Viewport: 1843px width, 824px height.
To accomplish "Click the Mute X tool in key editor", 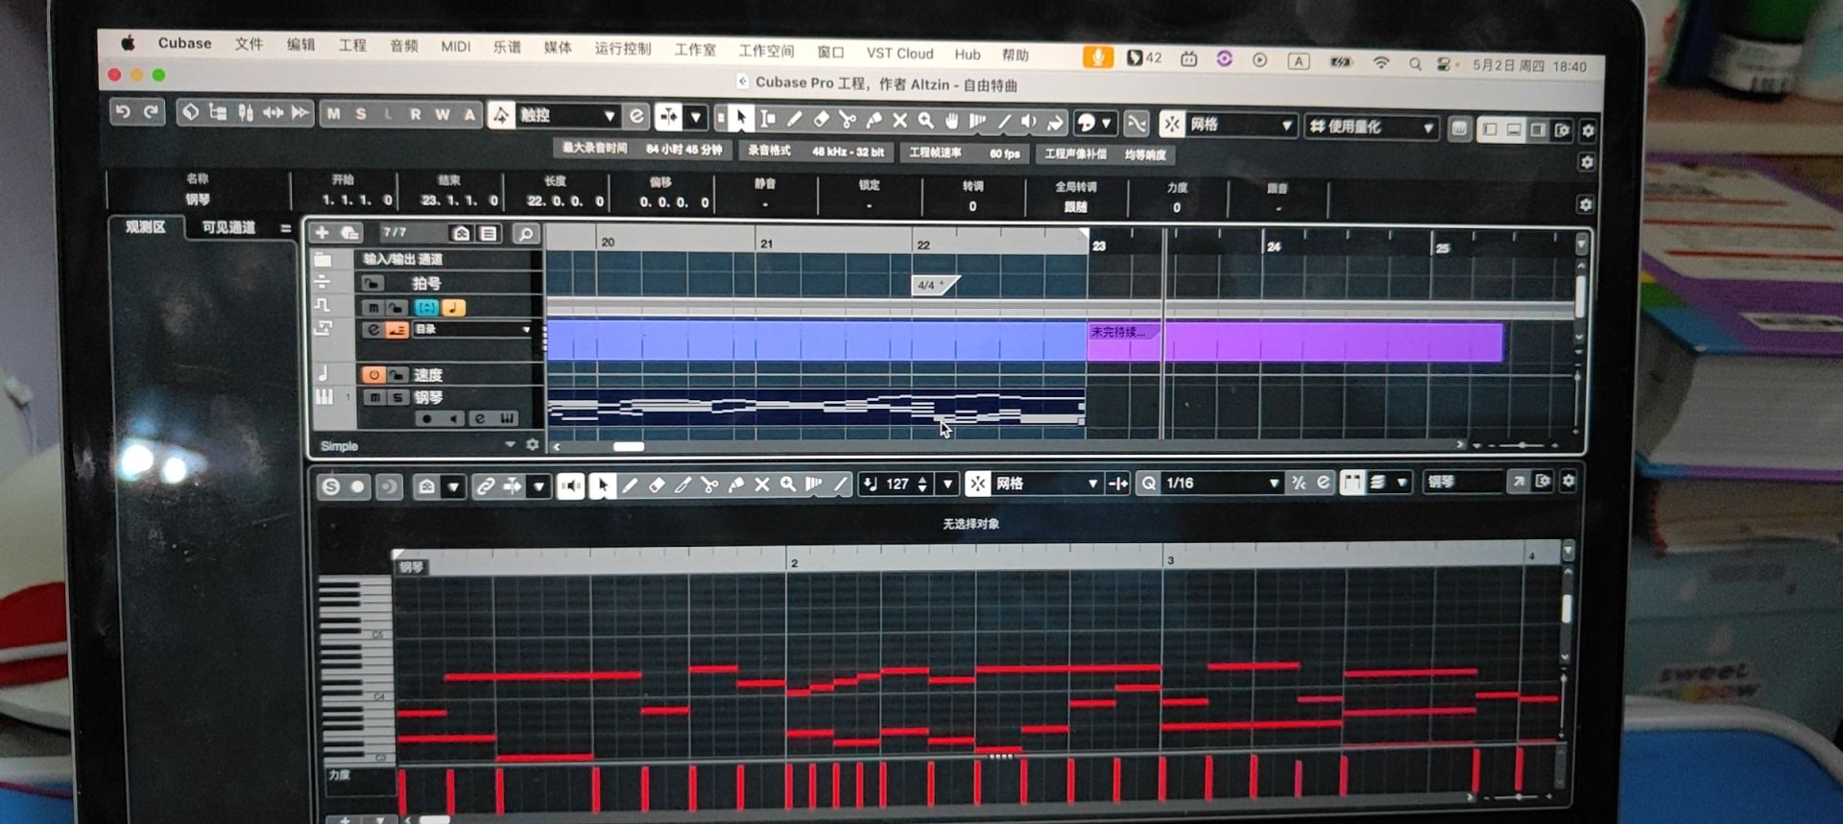I will click(762, 484).
